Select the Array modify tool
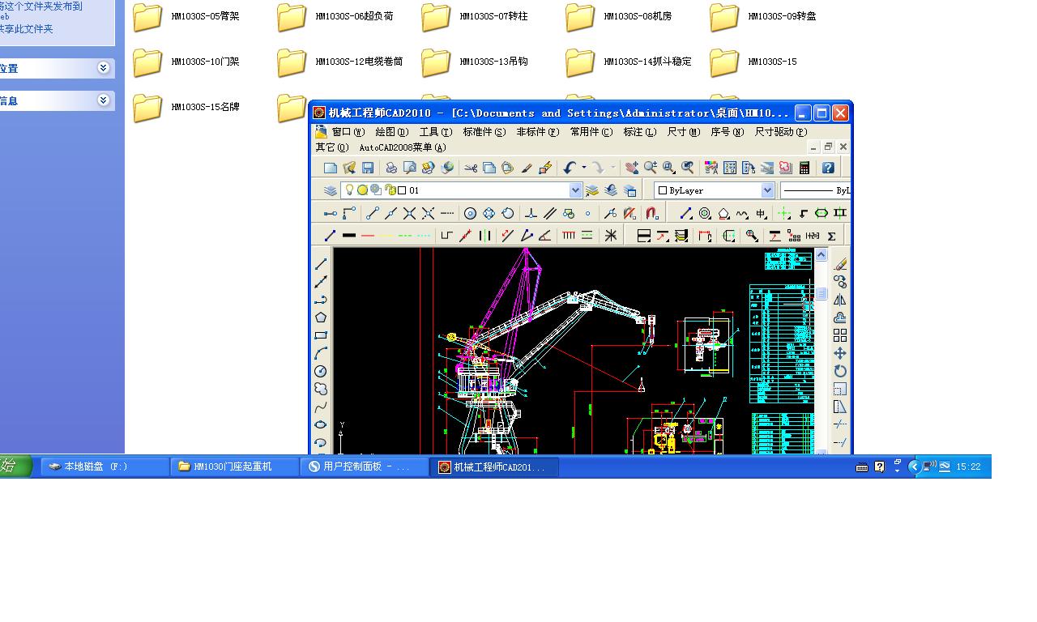Viewport: 1037px width, 622px height. coord(840,335)
